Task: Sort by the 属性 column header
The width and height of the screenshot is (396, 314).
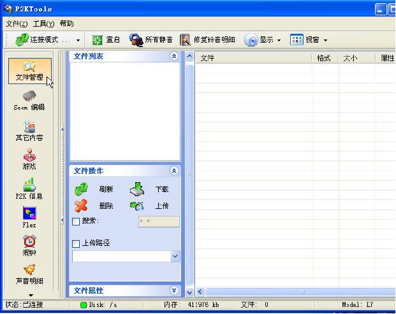Action: [x=386, y=58]
